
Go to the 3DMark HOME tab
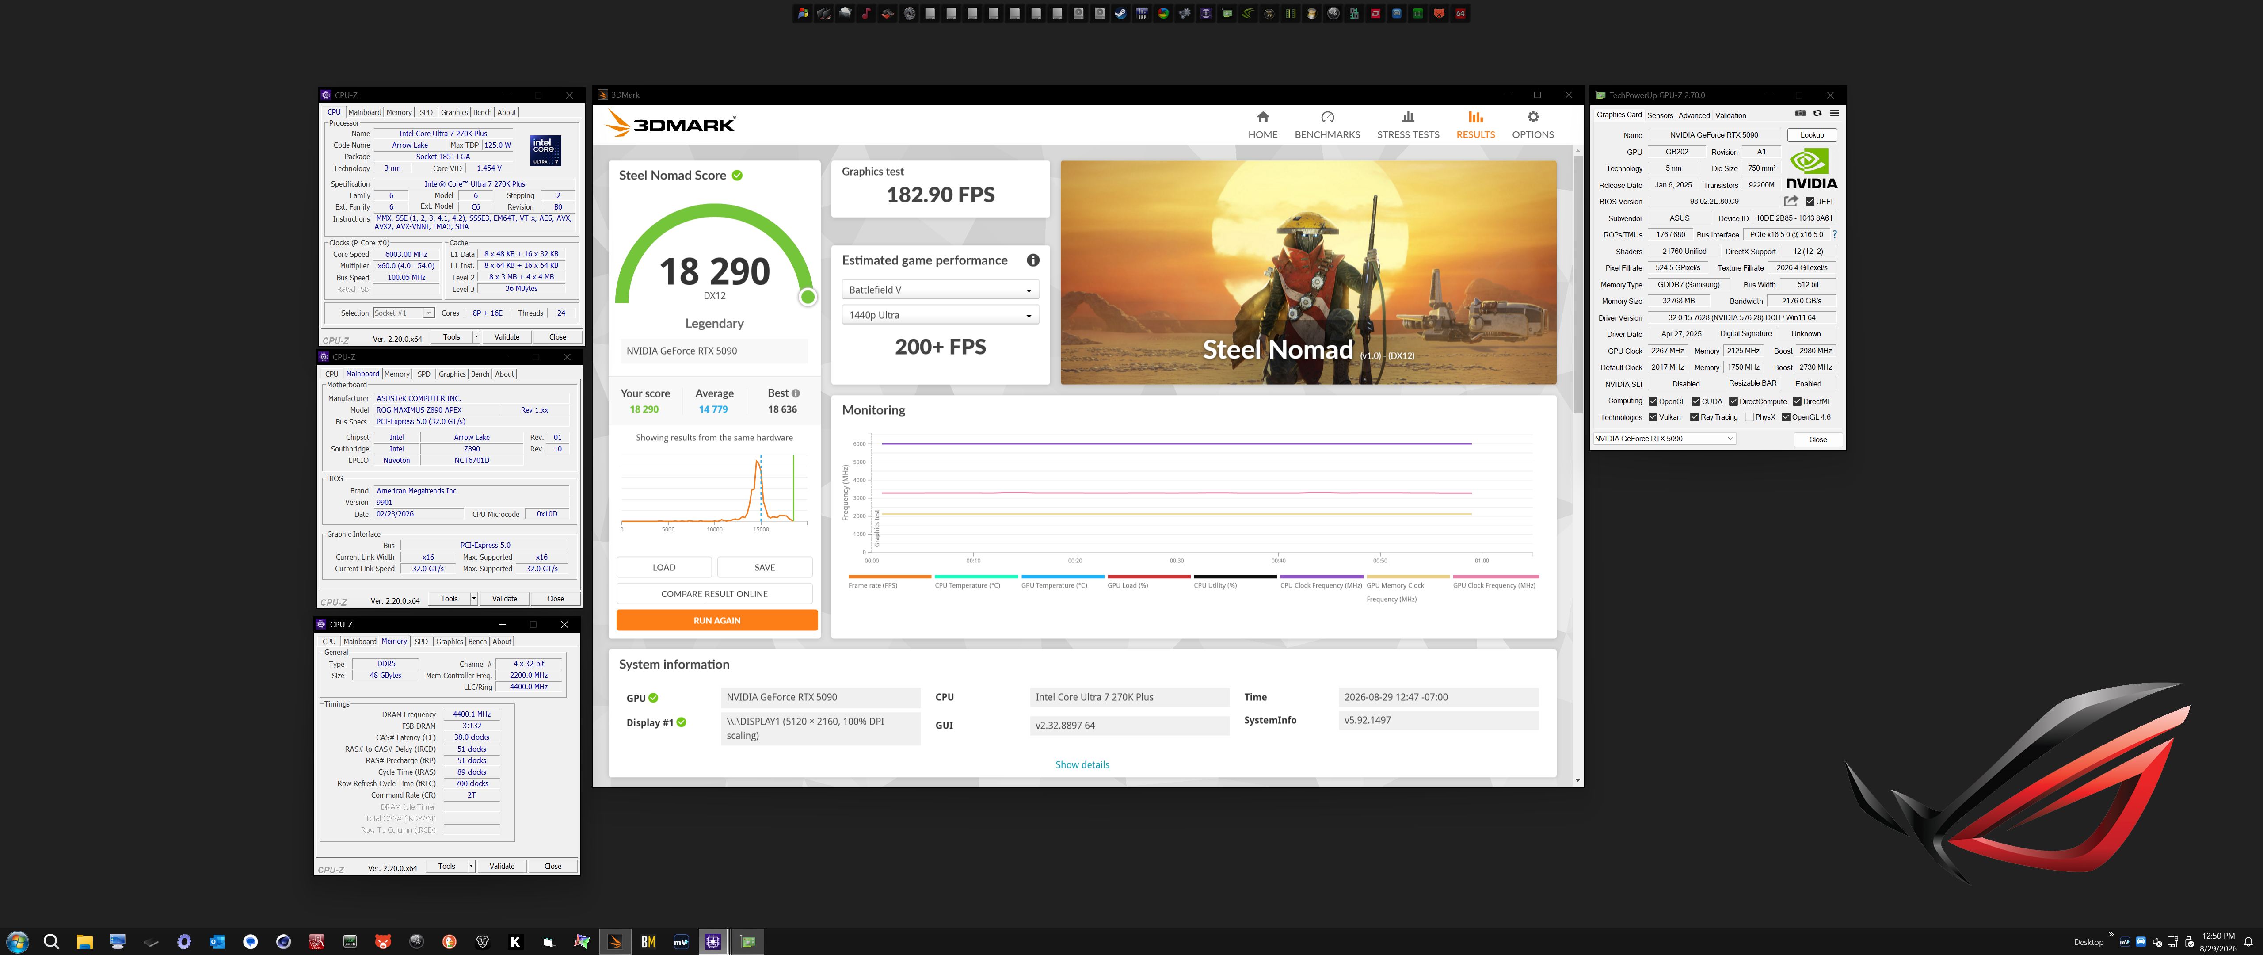coord(1262,125)
